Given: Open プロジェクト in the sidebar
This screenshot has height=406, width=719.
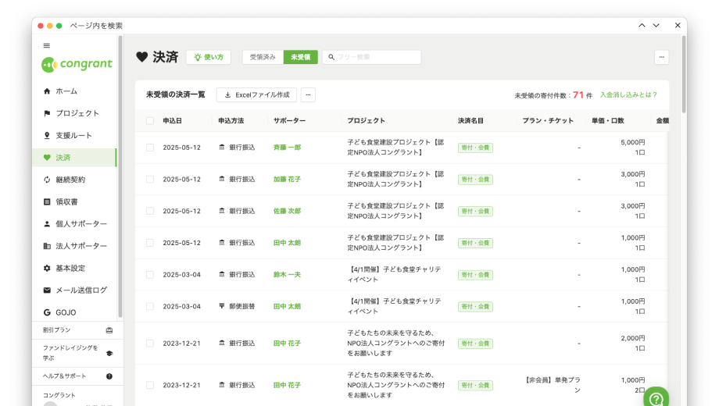Looking at the screenshot, I should [74, 113].
